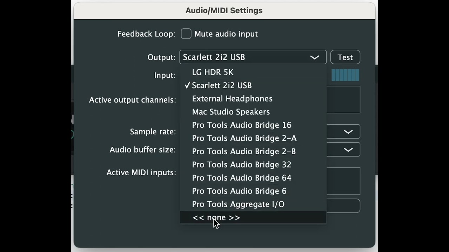449x252 pixels.
Task: Select Pro Tools Audio Bridge 32
Action: (242, 165)
